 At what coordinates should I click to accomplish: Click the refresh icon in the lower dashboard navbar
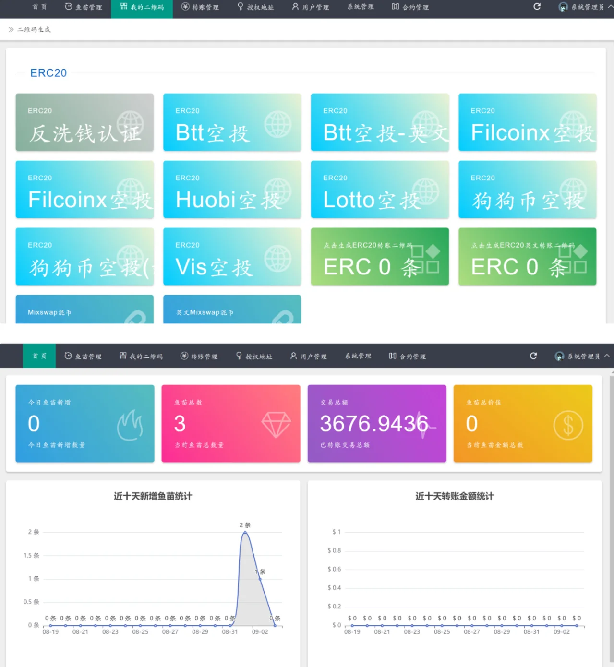point(533,356)
